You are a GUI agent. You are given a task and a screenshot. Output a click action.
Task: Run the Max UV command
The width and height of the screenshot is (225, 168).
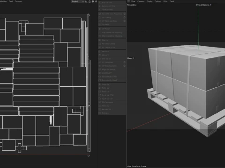[x=112, y=40]
